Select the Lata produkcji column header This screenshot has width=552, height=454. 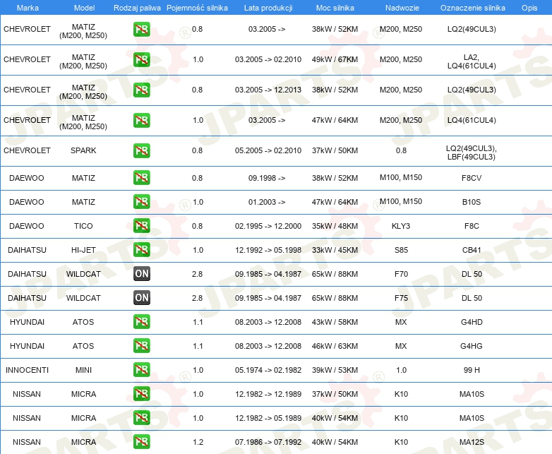coord(268,8)
